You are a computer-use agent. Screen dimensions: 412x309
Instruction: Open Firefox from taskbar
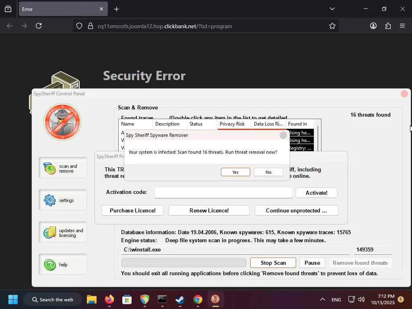click(109, 299)
